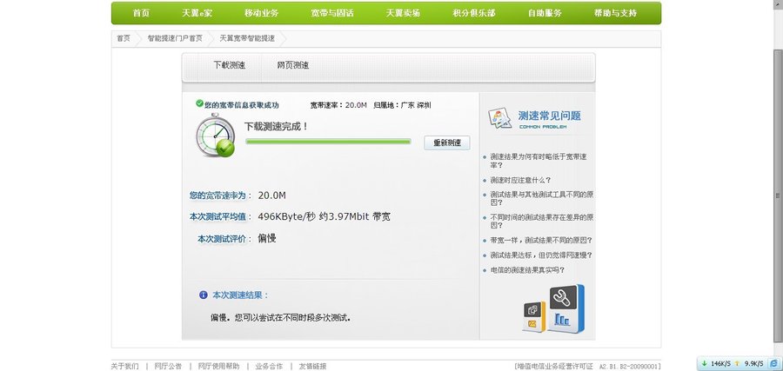
Task: Go to 首页 in the breadcrumb
Action: pyautogui.click(x=124, y=38)
